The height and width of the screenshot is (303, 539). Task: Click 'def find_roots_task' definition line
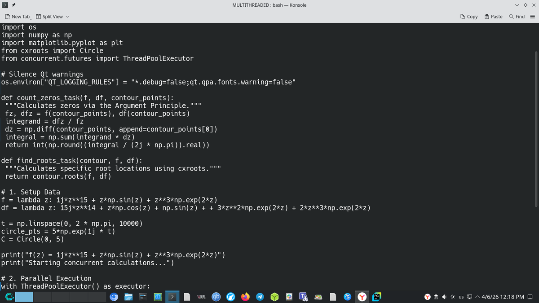click(x=72, y=161)
